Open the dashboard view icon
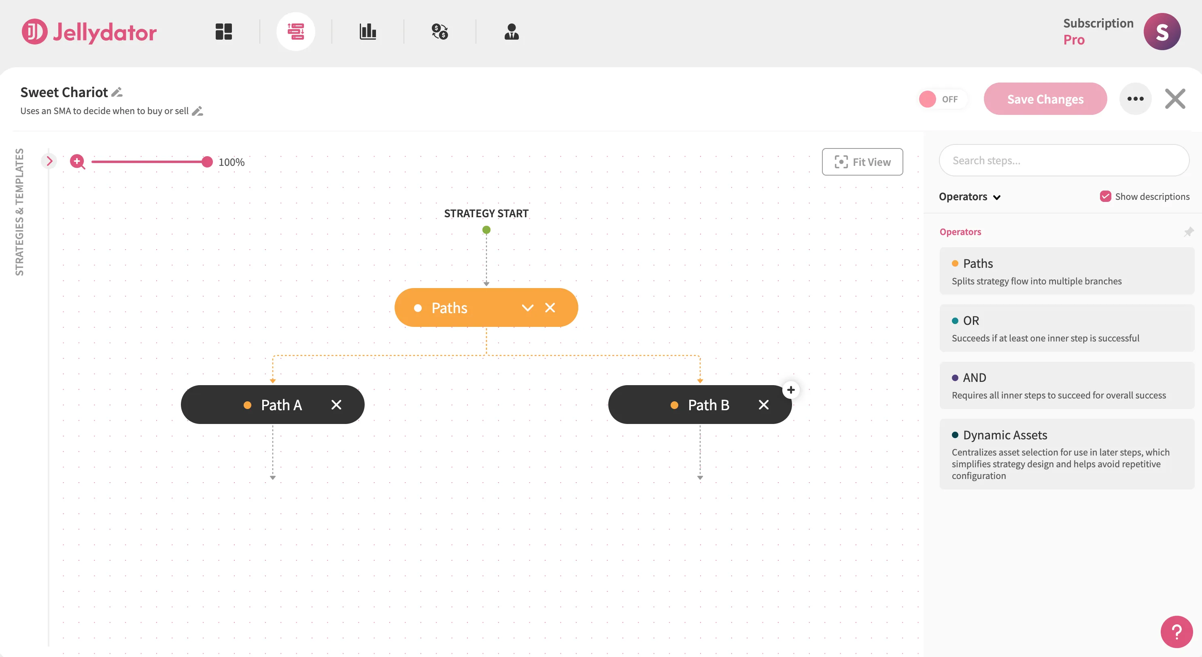This screenshot has width=1202, height=657. (223, 31)
